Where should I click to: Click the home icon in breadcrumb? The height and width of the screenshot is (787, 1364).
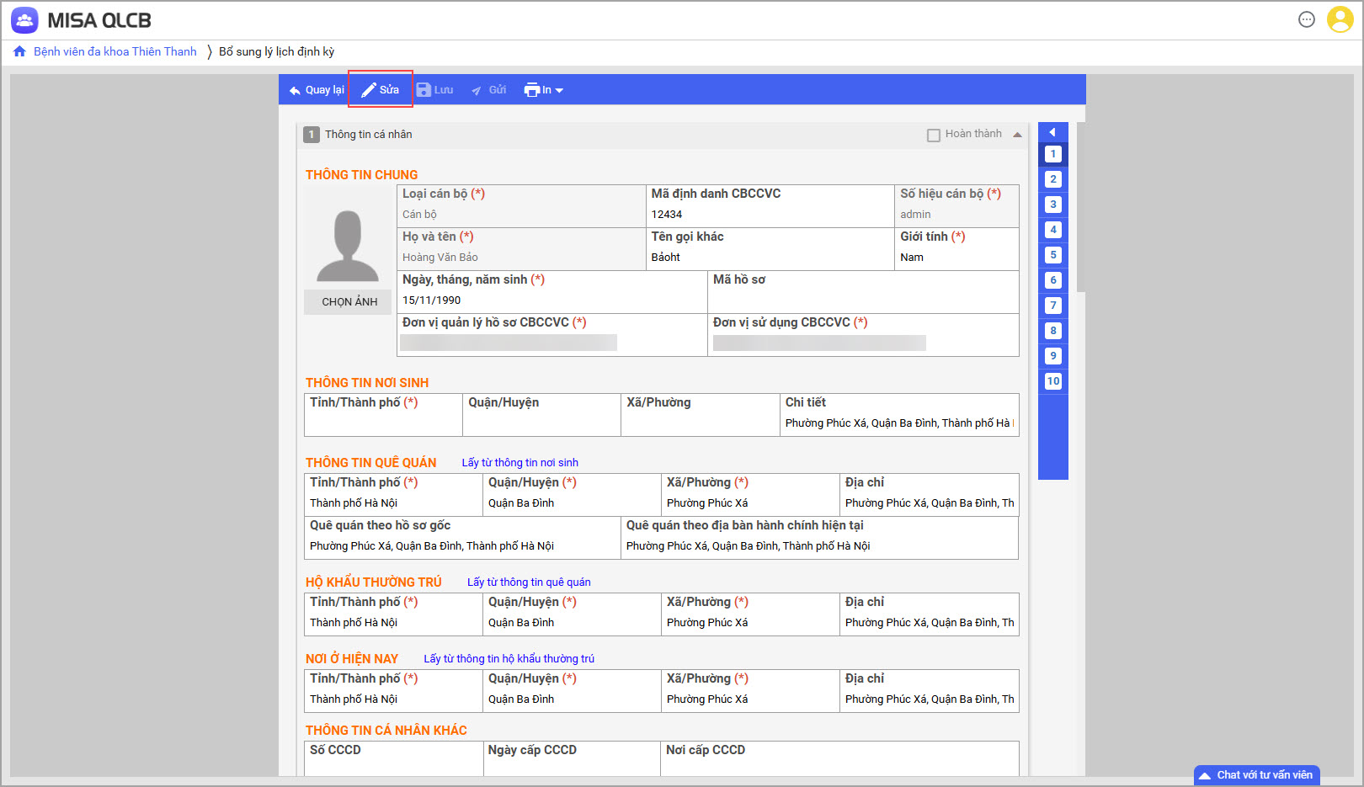(x=19, y=52)
